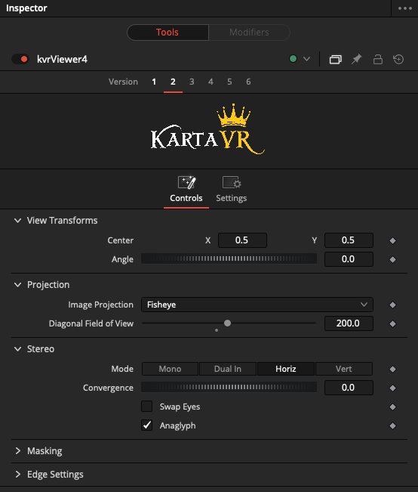This screenshot has height=492, width=418.
Task: Enable the Swap Eyes checkbox
Action: 146,407
